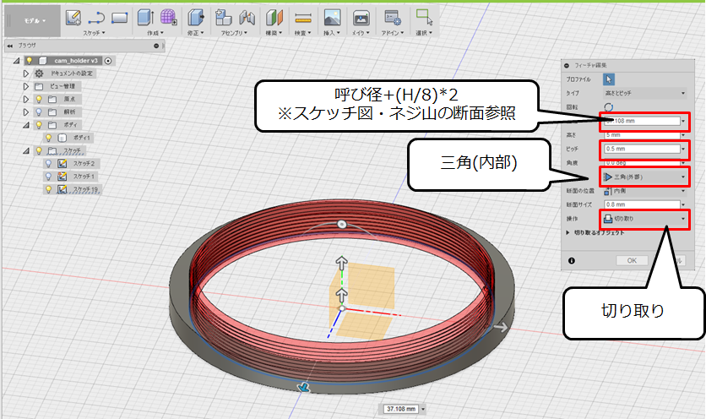This screenshot has width=706, height=419.
Task: Click the スケッチ19 sketch icon in browser
Action: (62, 190)
